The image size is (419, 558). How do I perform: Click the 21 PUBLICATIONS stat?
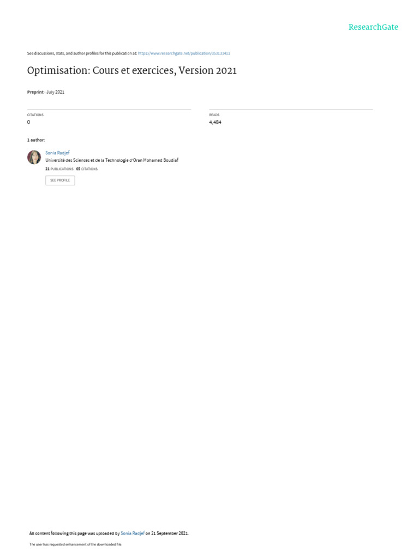59,169
